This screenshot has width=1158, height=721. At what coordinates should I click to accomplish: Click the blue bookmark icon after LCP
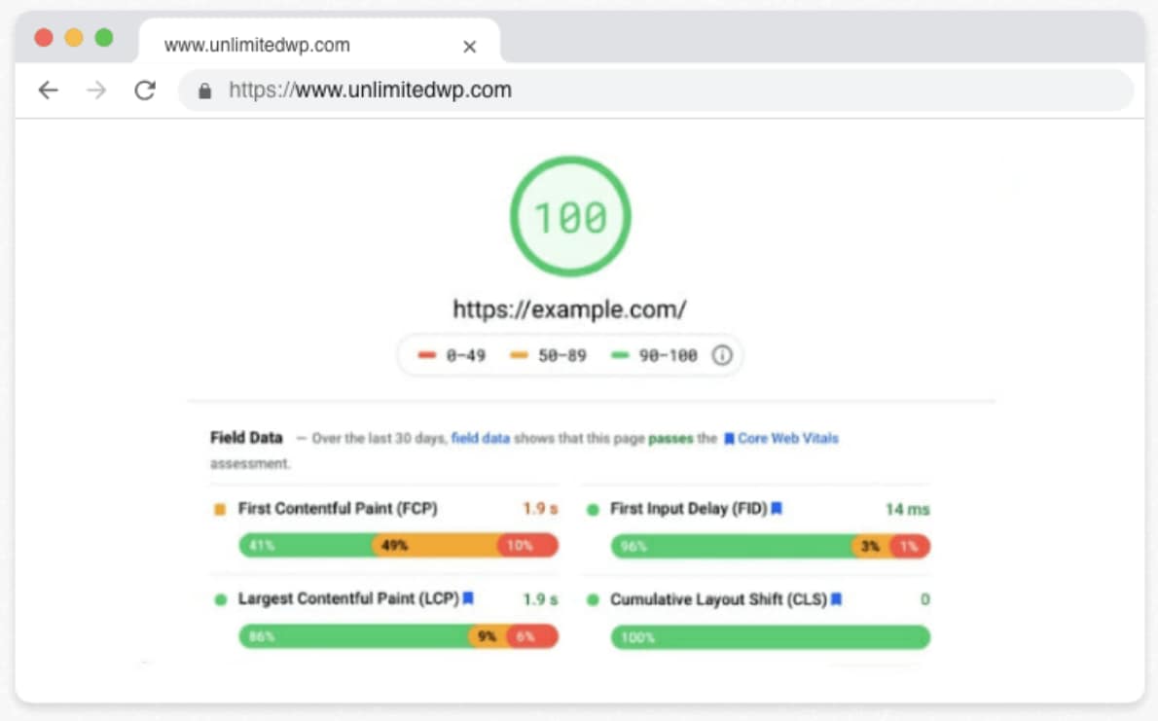coord(467,598)
